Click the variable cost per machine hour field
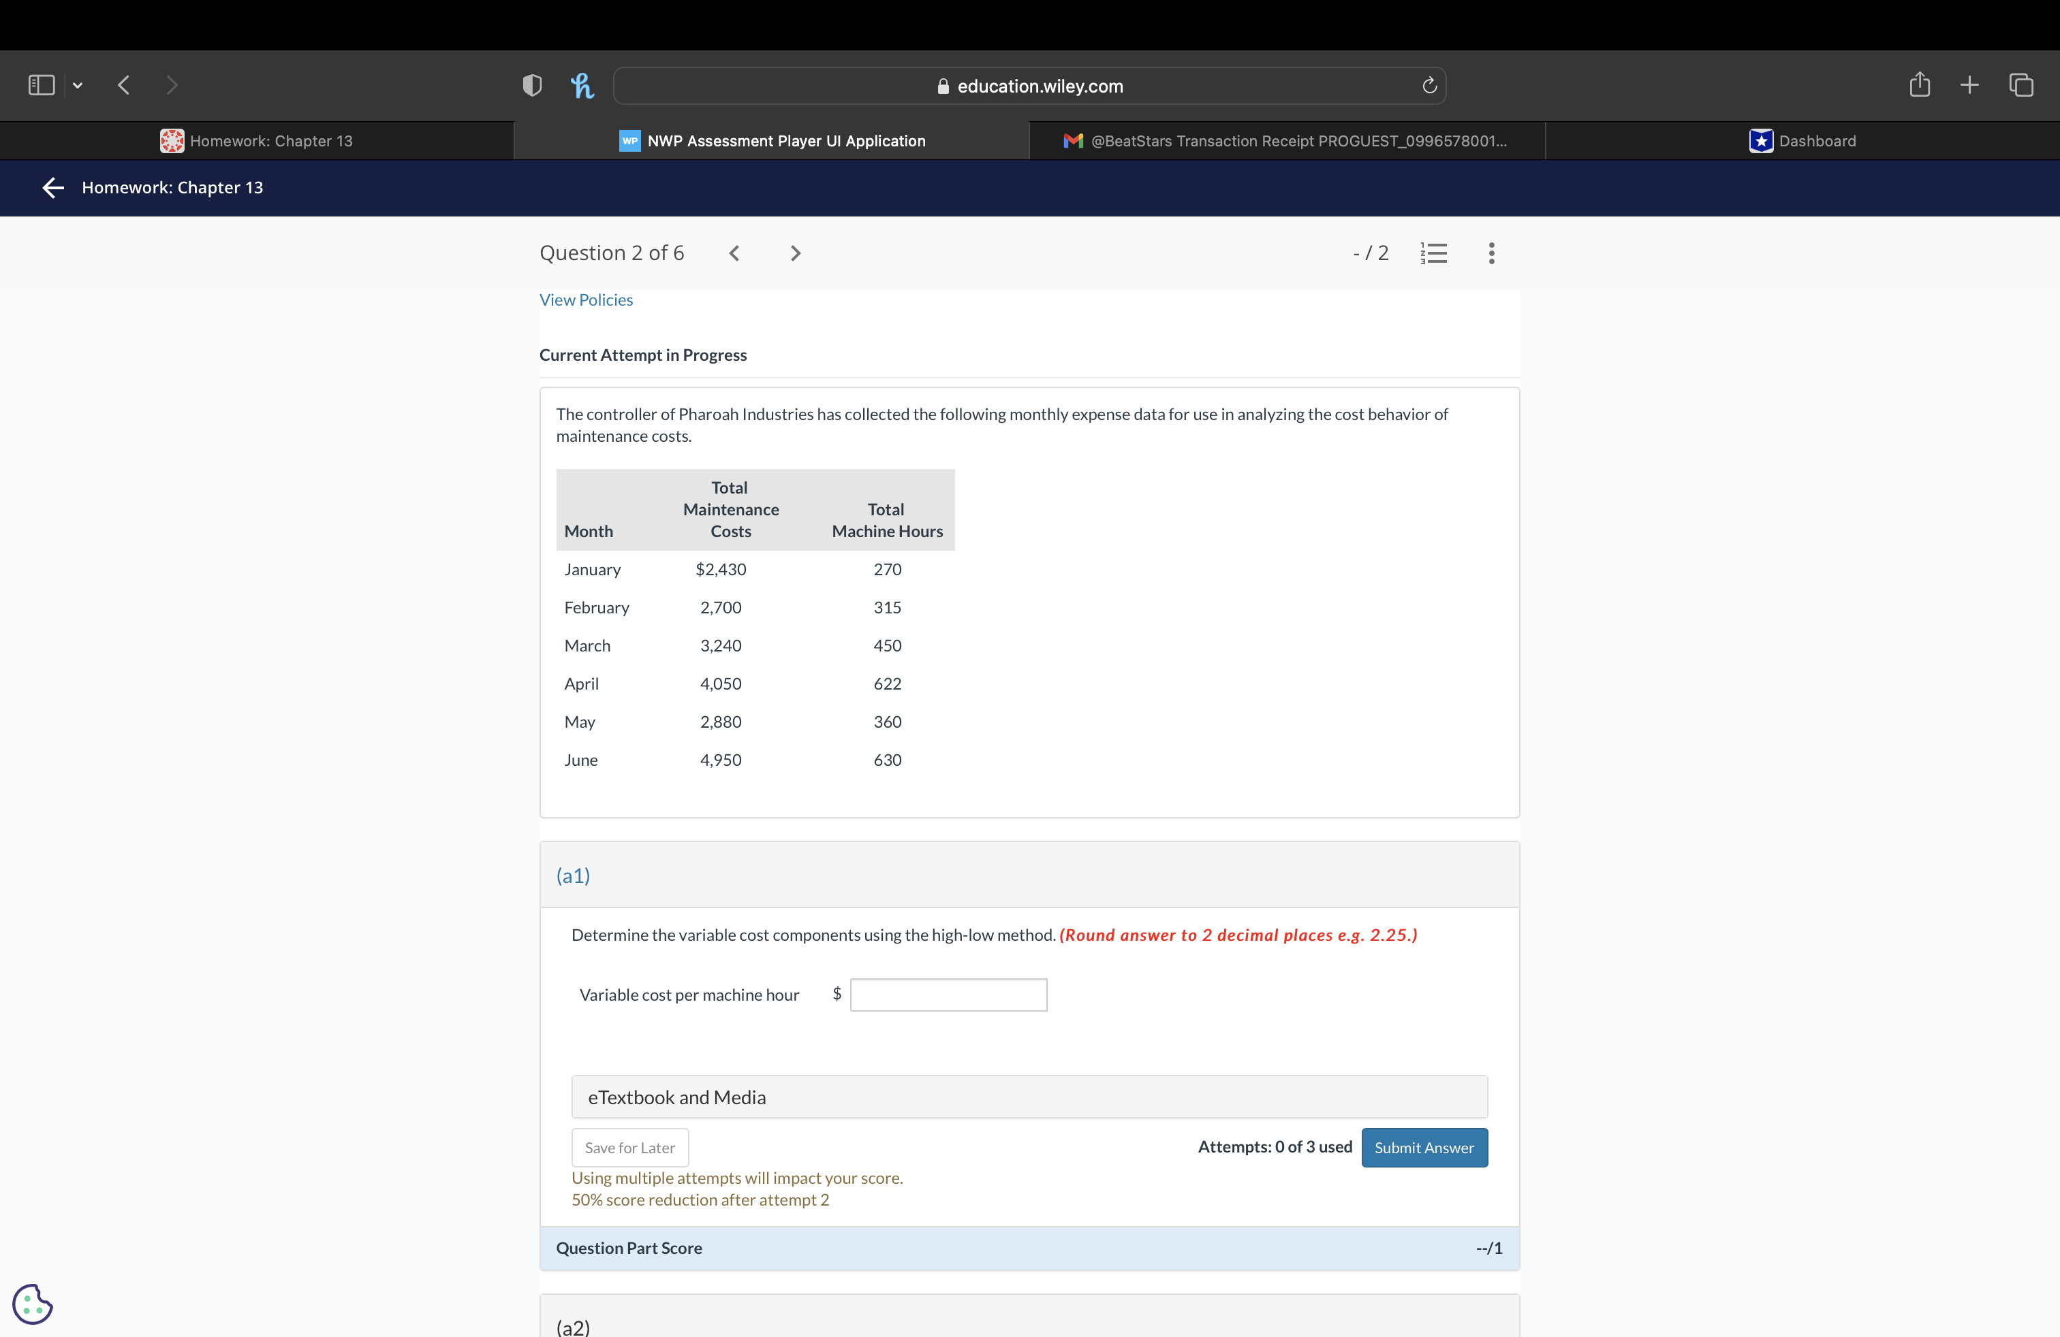Image resolution: width=2060 pixels, height=1337 pixels. [x=949, y=995]
